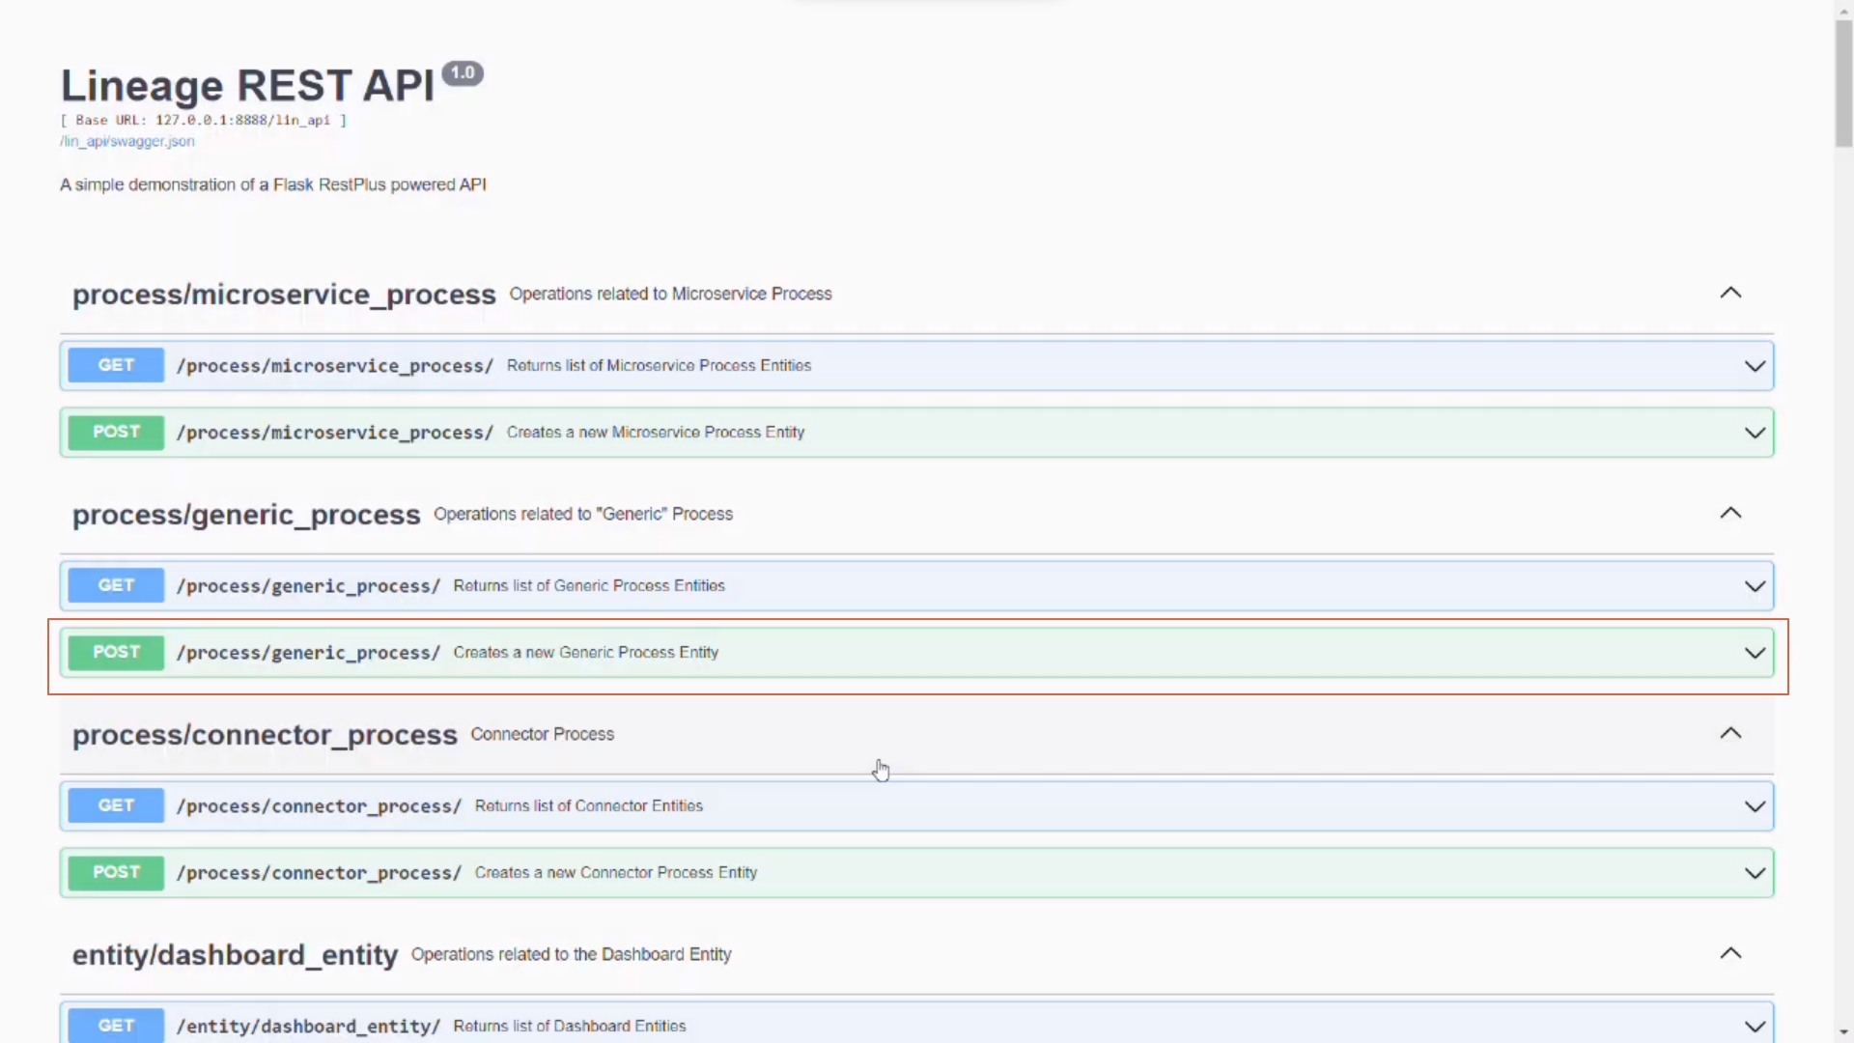
Task: Collapse the process/microservice_process section
Action: [x=1730, y=293]
